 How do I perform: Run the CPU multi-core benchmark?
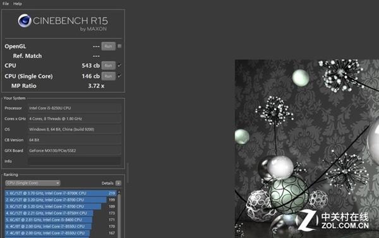point(108,66)
